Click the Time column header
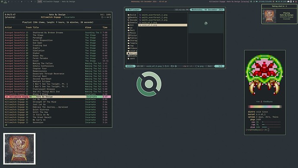 coord(105,27)
